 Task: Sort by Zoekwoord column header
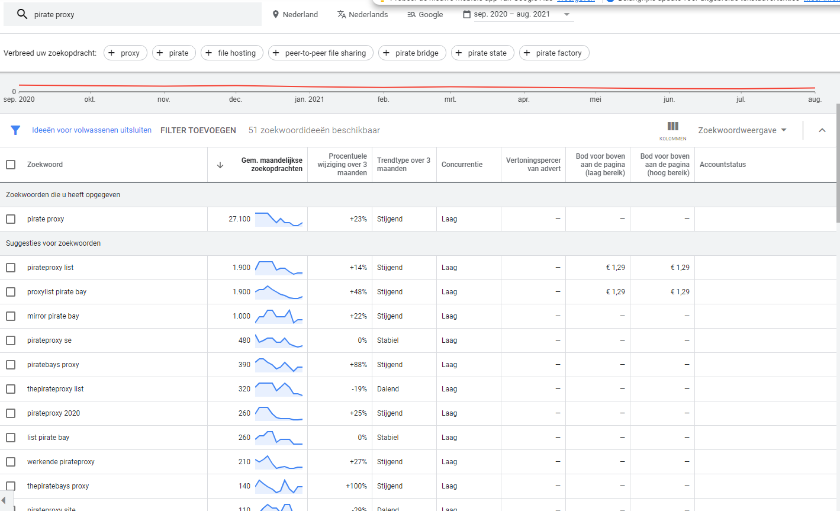click(x=45, y=165)
